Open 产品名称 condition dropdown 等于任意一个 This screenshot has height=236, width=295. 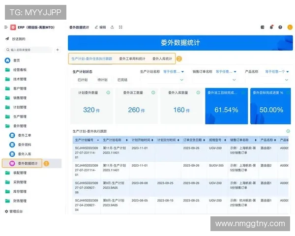pyautogui.click(x=277, y=72)
